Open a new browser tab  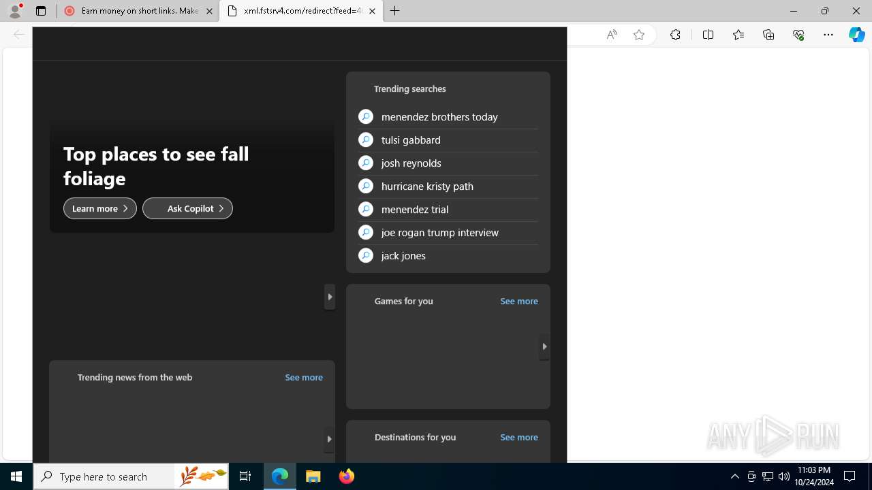[x=395, y=11]
